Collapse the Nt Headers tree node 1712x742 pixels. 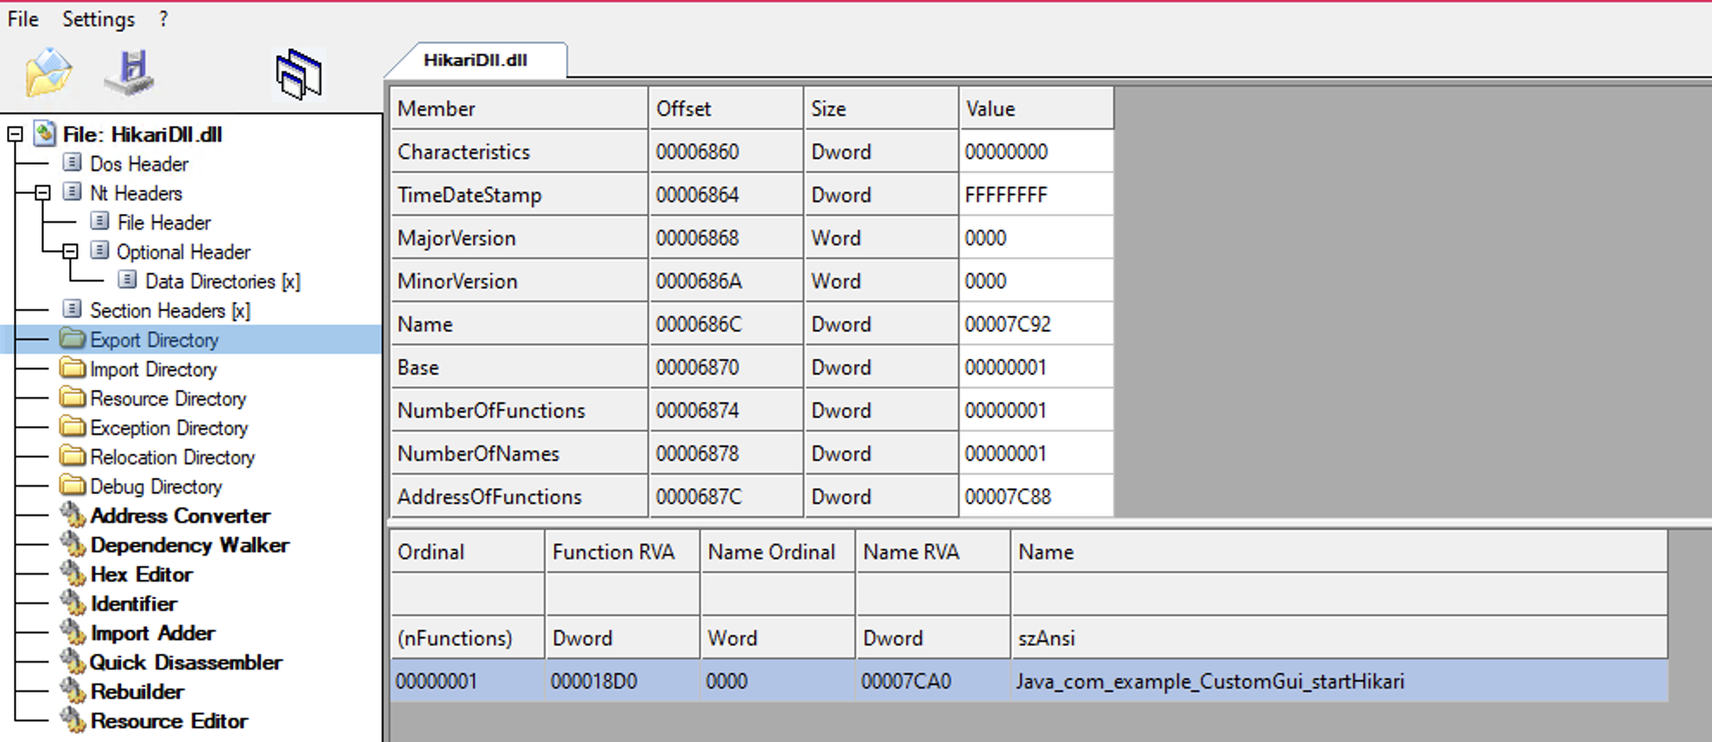[x=42, y=193]
